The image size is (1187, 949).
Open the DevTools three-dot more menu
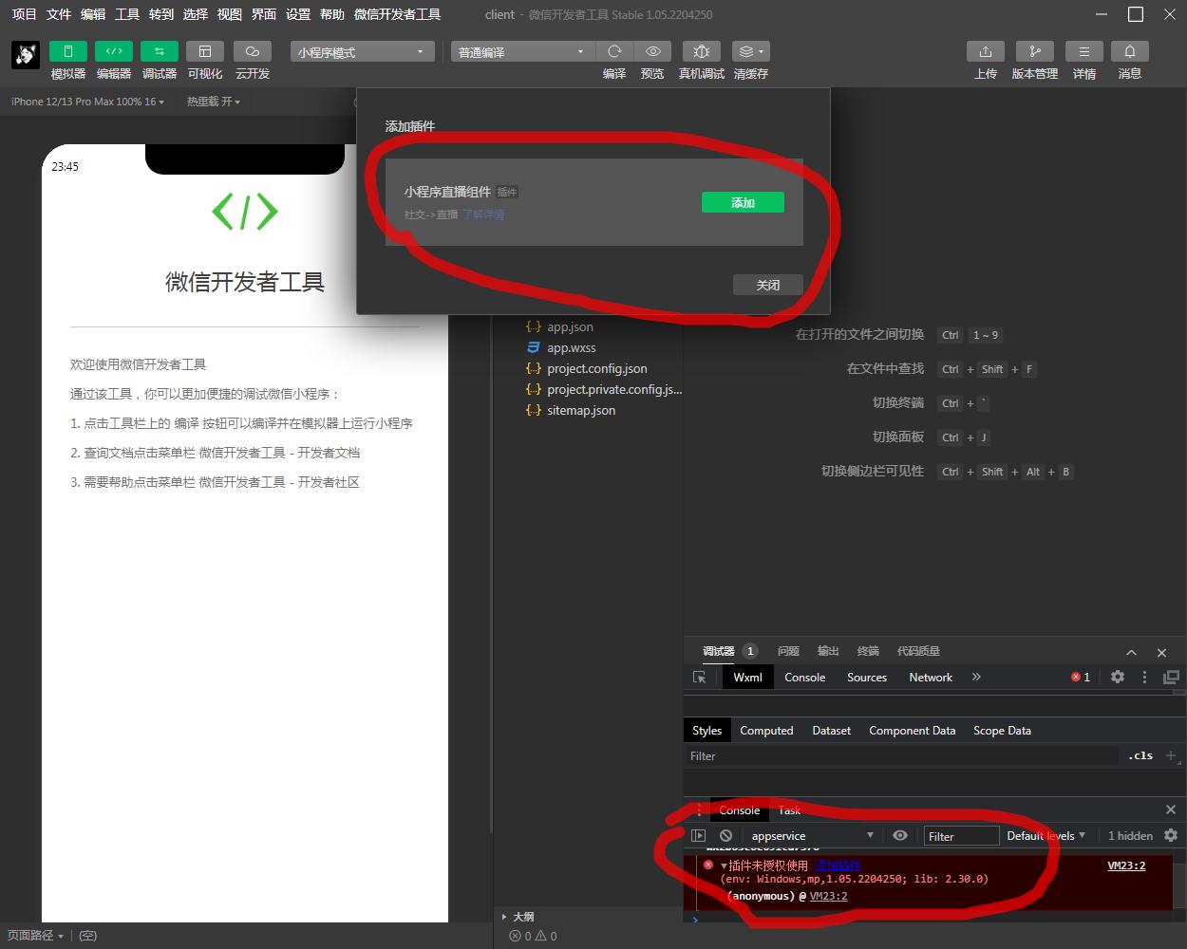point(1145,677)
